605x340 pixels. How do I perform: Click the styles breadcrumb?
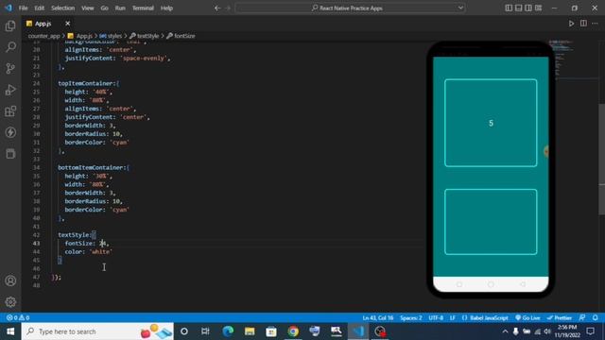point(112,36)
